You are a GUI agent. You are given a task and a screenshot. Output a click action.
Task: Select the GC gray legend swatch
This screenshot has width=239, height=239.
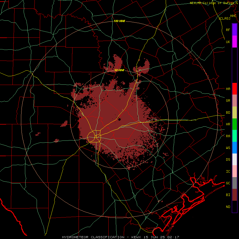click(234, 183)
